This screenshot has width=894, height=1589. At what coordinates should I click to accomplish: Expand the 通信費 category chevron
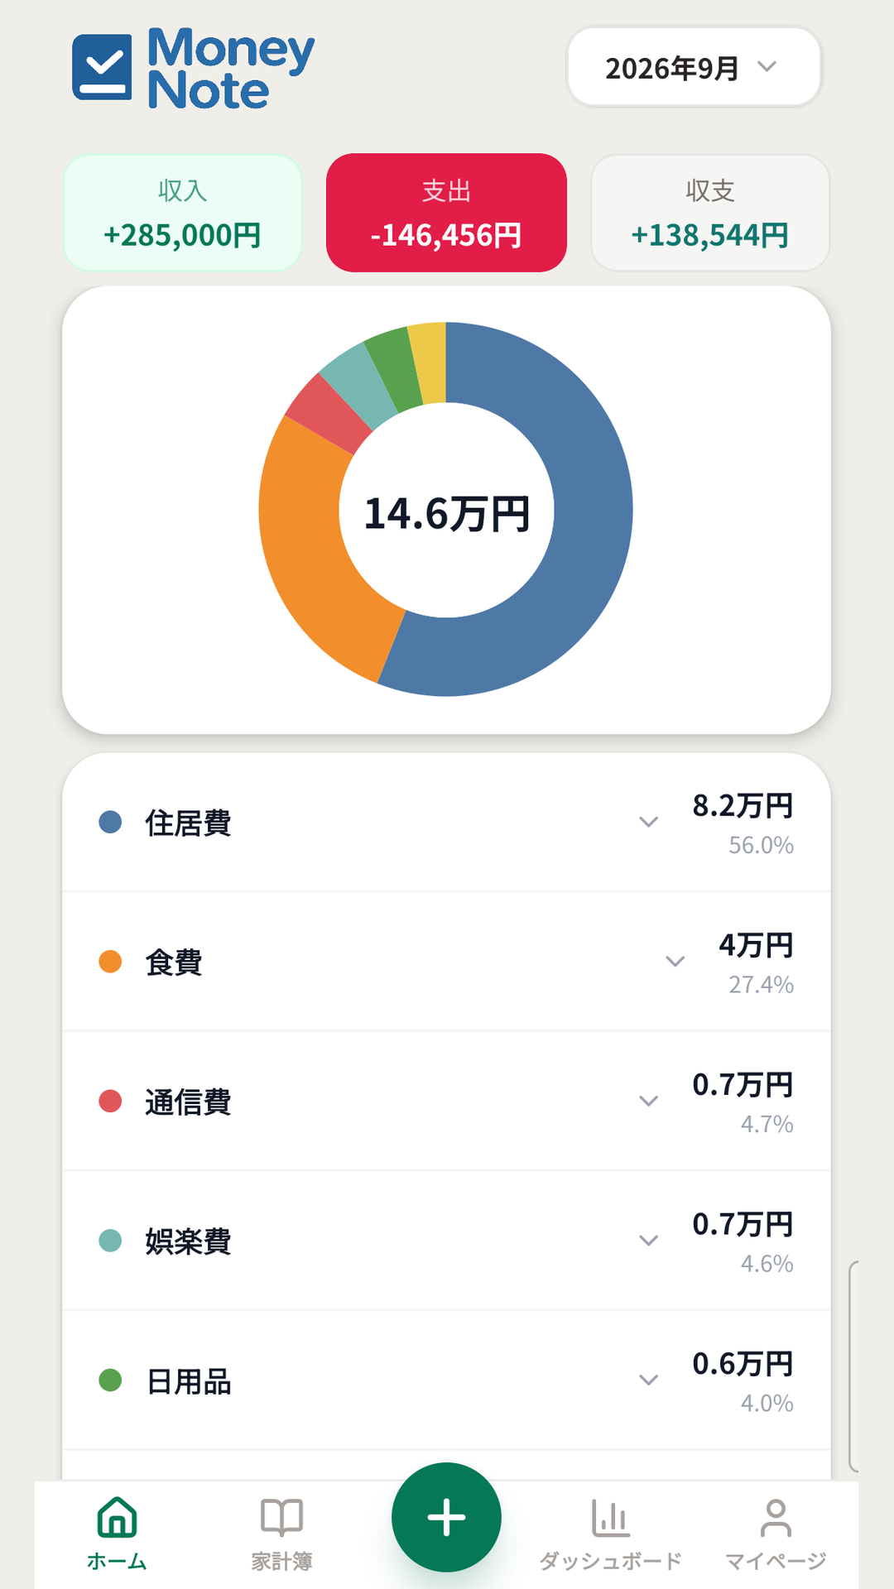649,1101
